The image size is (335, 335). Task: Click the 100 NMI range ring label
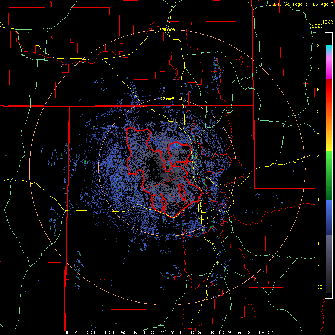pyautogui.click(x=167, y=29)
